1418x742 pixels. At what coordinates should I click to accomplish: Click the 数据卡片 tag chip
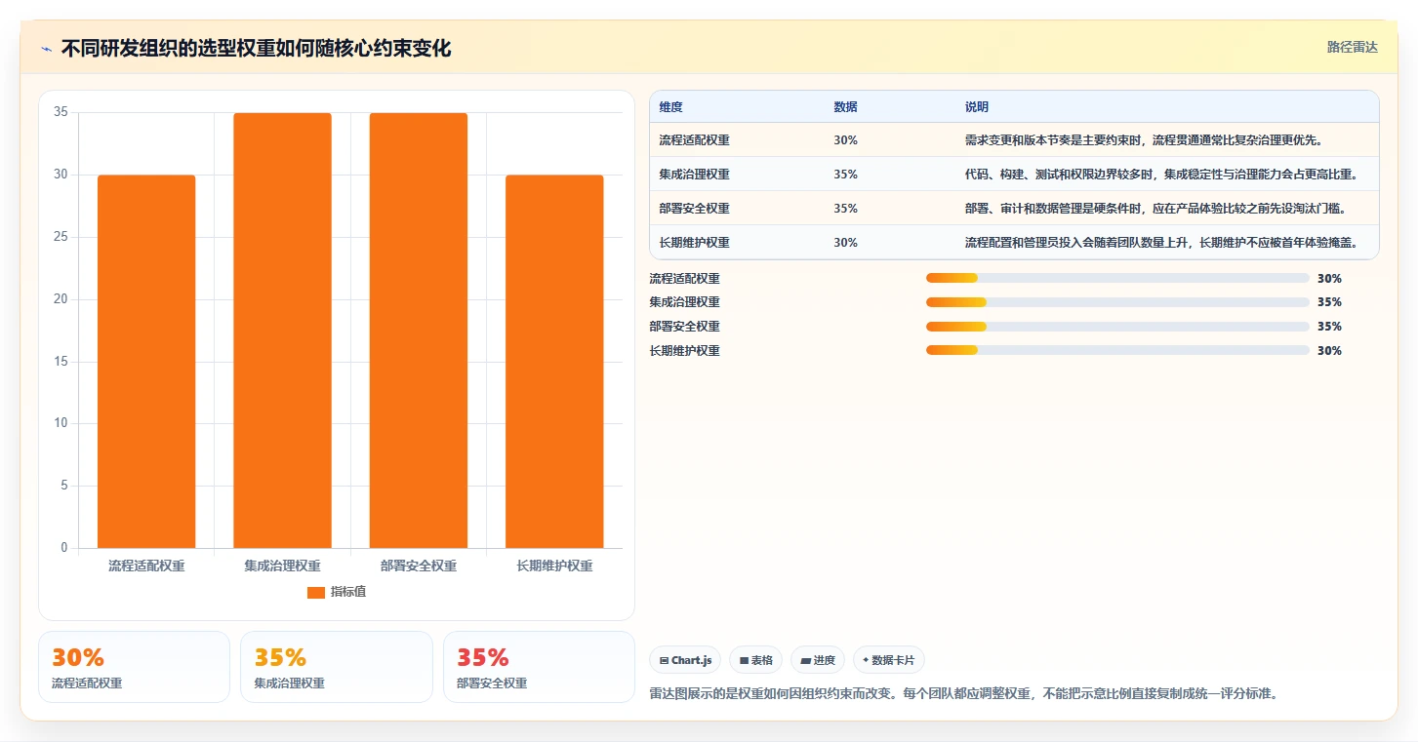tap(888, 660)
